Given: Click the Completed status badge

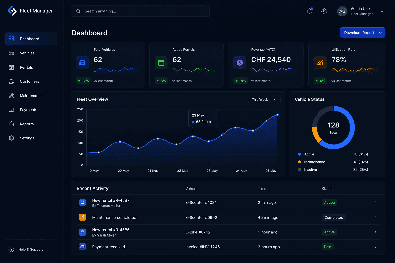Looking at the screenshot, I should [x=334, y=217].
